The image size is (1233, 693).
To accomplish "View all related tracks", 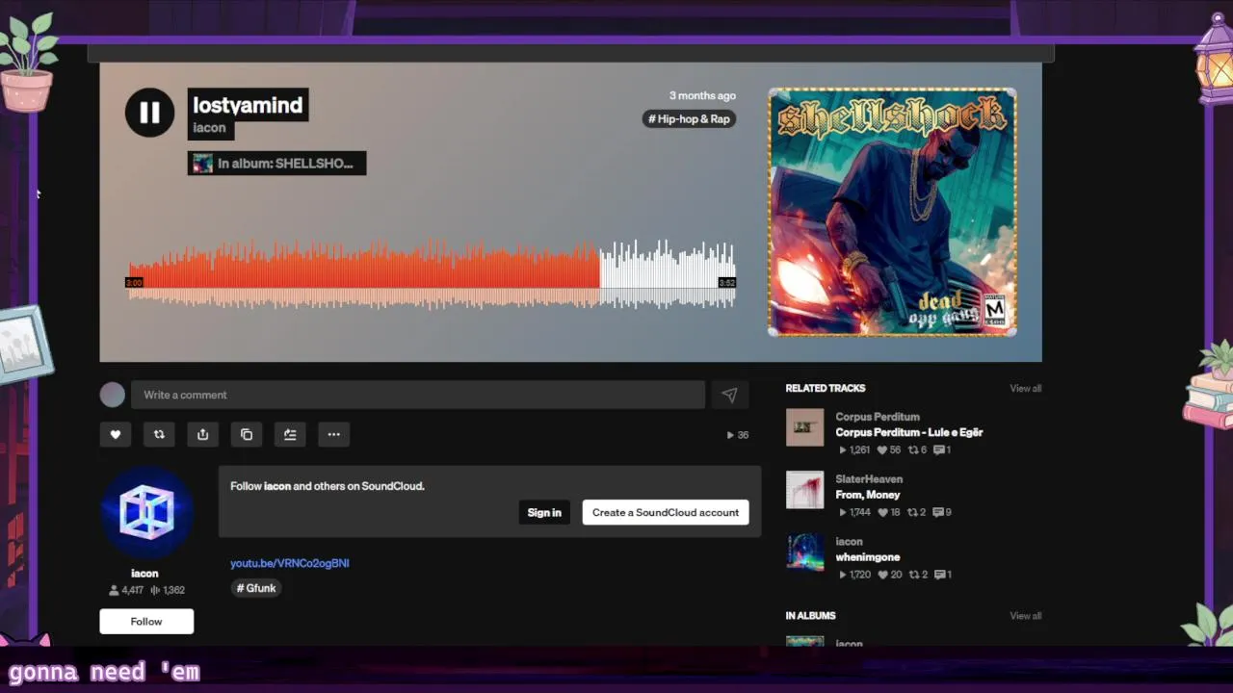I will (1025, 389).
